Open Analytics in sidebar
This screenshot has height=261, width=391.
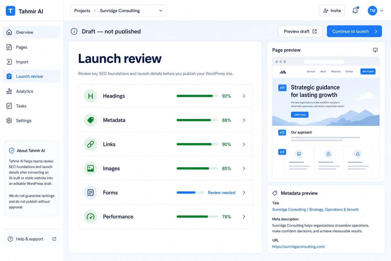click(x=31, y=91)
